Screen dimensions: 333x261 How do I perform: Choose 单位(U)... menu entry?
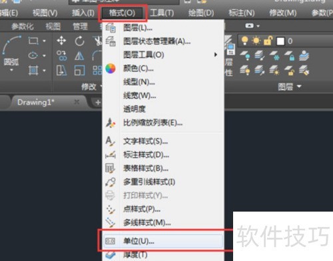pos(163,241)
